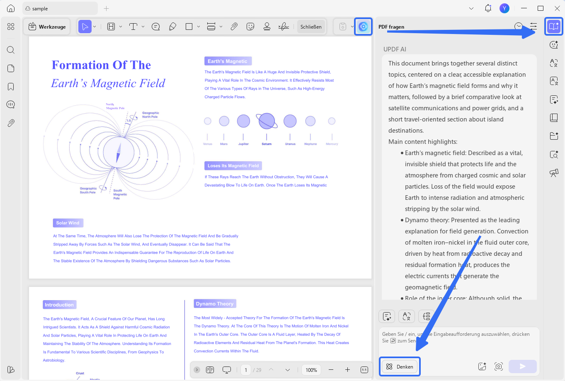565x381 pixels.
Task: Open the search panel in left sidebar
Action: tap(11, 50)
